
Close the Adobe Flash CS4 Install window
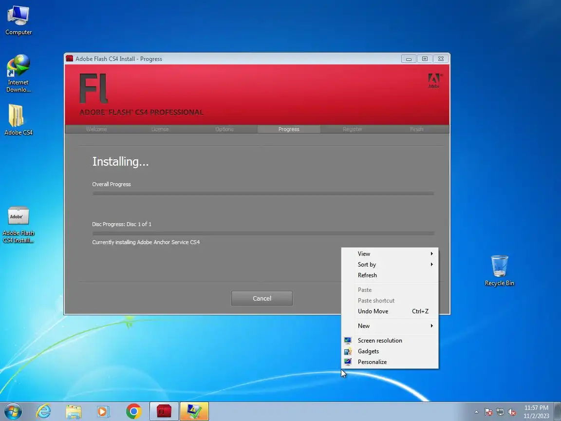[x=441, y=58]
